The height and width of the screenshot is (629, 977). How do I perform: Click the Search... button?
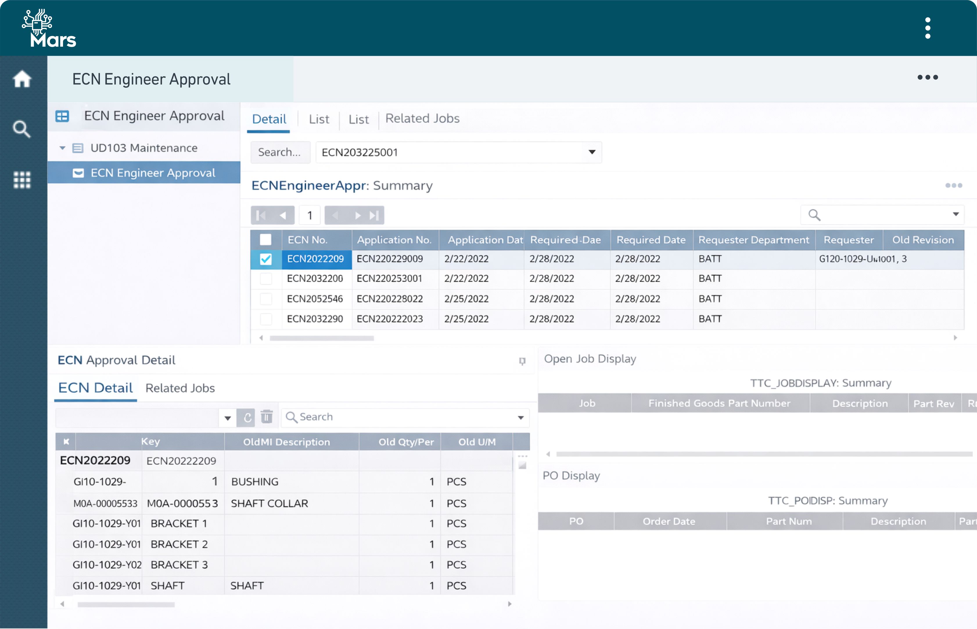280,152
